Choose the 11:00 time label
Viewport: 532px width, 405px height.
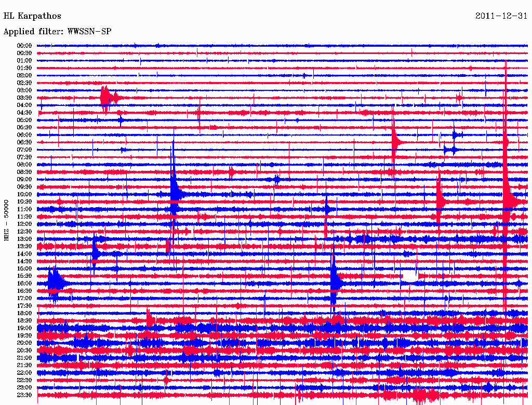point(24,209)
